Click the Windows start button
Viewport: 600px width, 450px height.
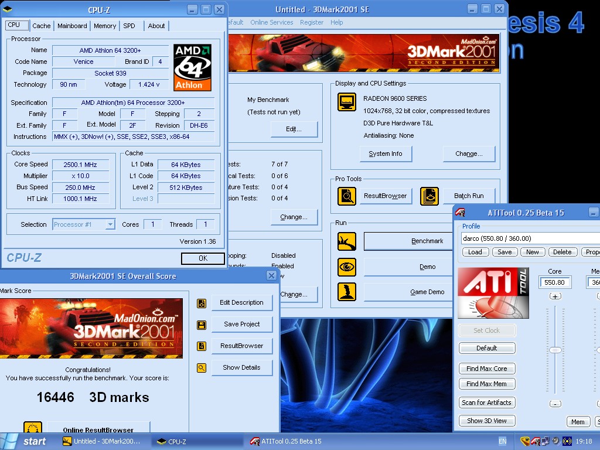pyautogui.click(x=26, y=441)
